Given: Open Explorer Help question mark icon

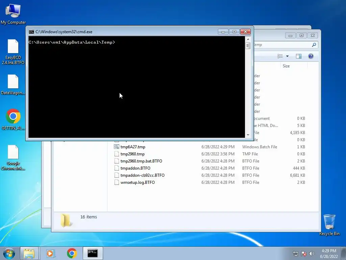Looking at the screenshot, I should 311,56.
